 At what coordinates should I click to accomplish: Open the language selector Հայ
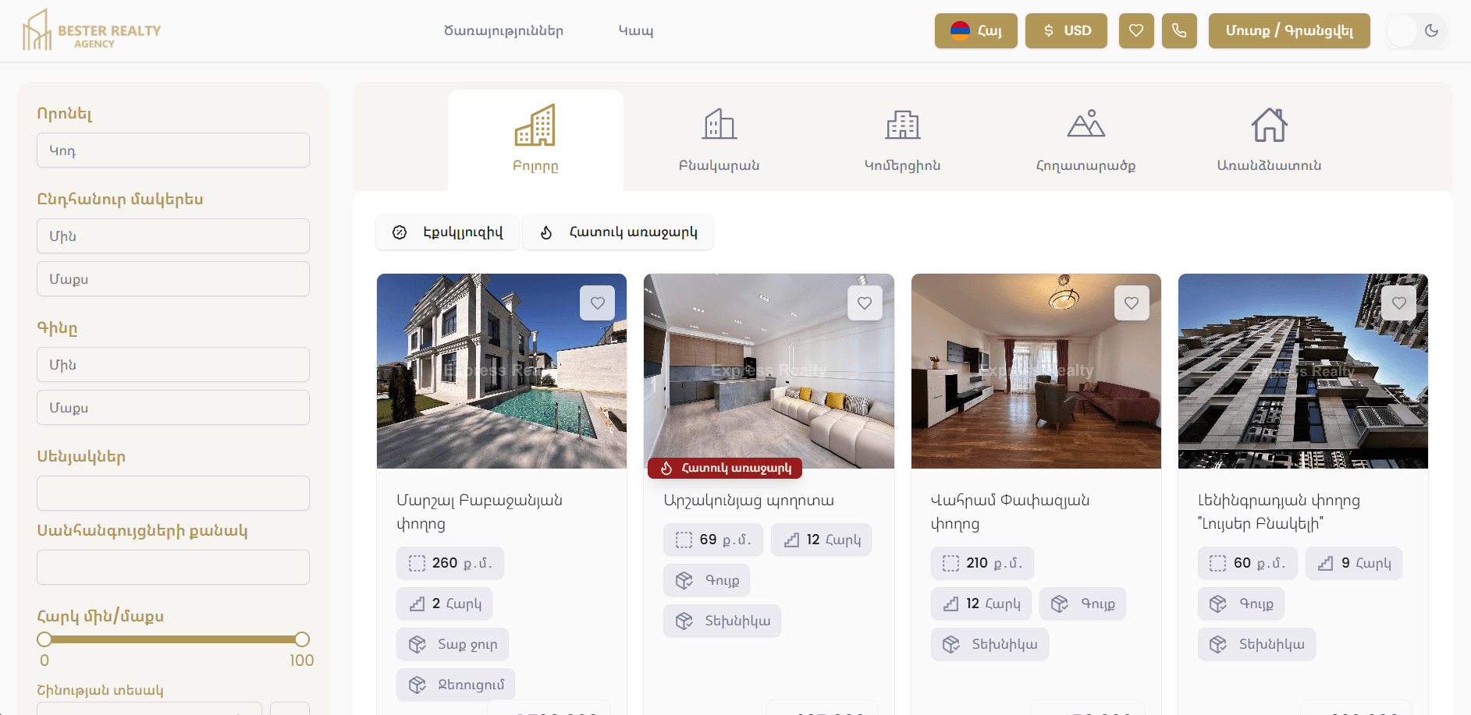click(x=975, y=31)
